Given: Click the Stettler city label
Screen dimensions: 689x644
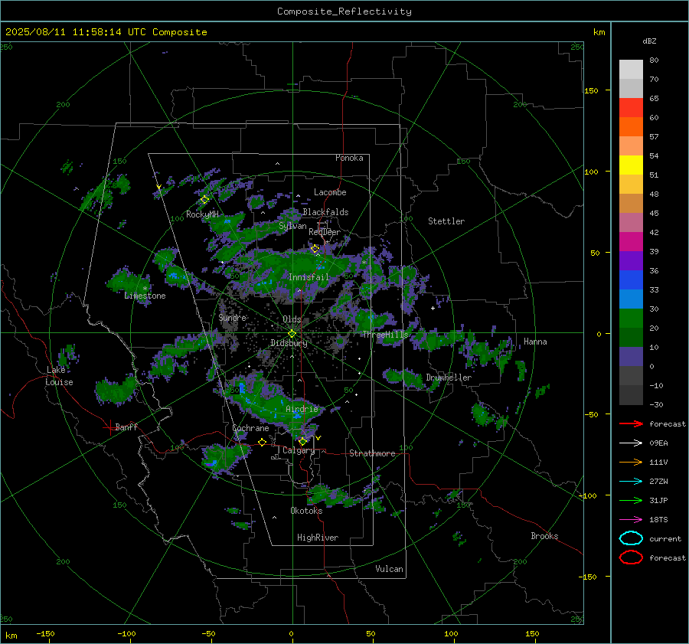Looking at the screenshot, I should coord(446,221).
